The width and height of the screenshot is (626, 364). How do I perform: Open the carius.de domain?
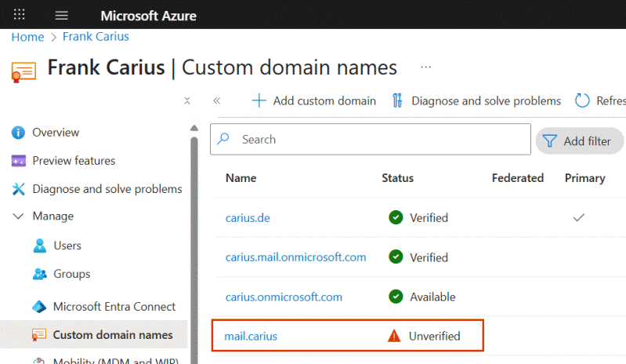point(248,218)
